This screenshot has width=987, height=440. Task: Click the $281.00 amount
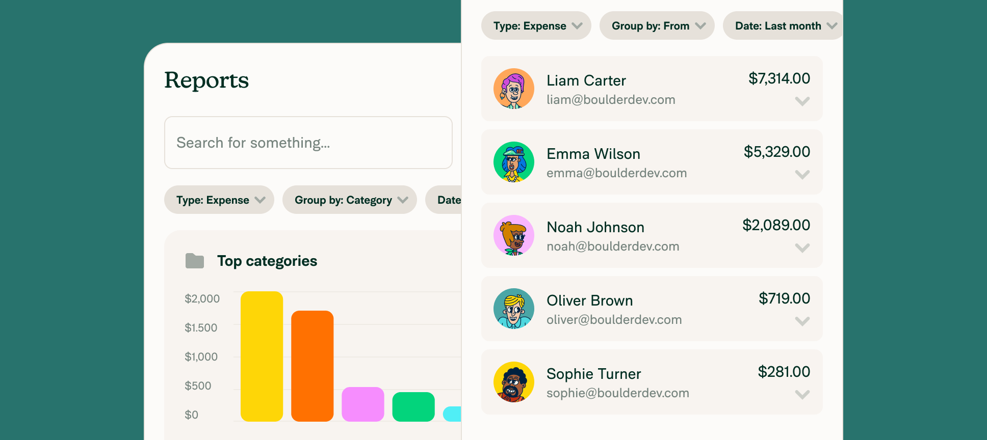tap(784, 372)
